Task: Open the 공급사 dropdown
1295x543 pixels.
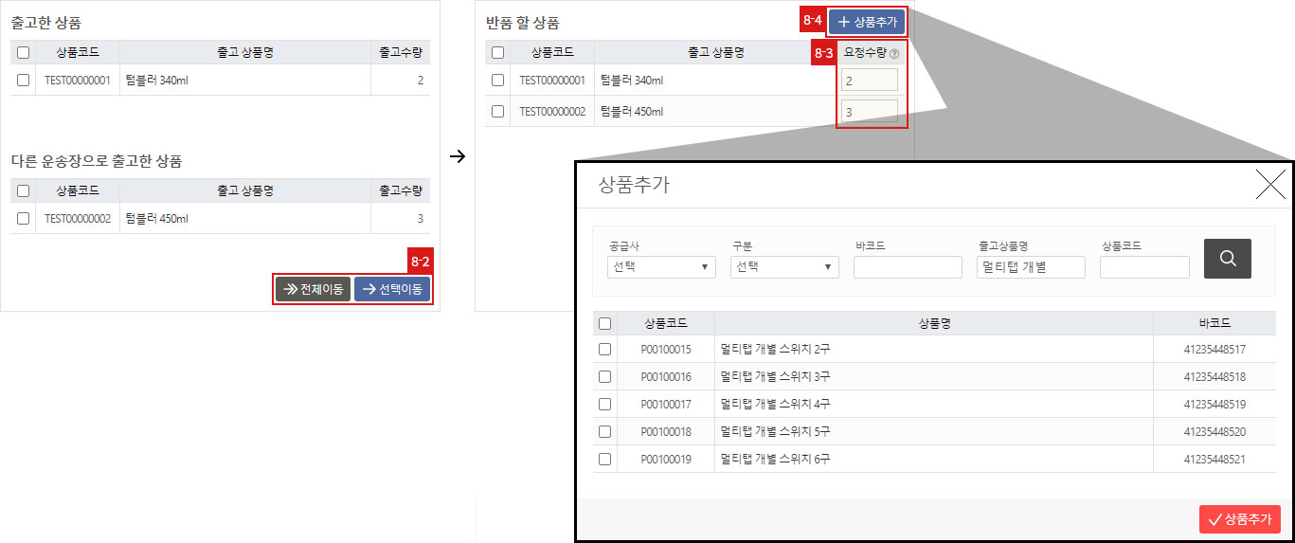Action: click(x=661, y=267)
